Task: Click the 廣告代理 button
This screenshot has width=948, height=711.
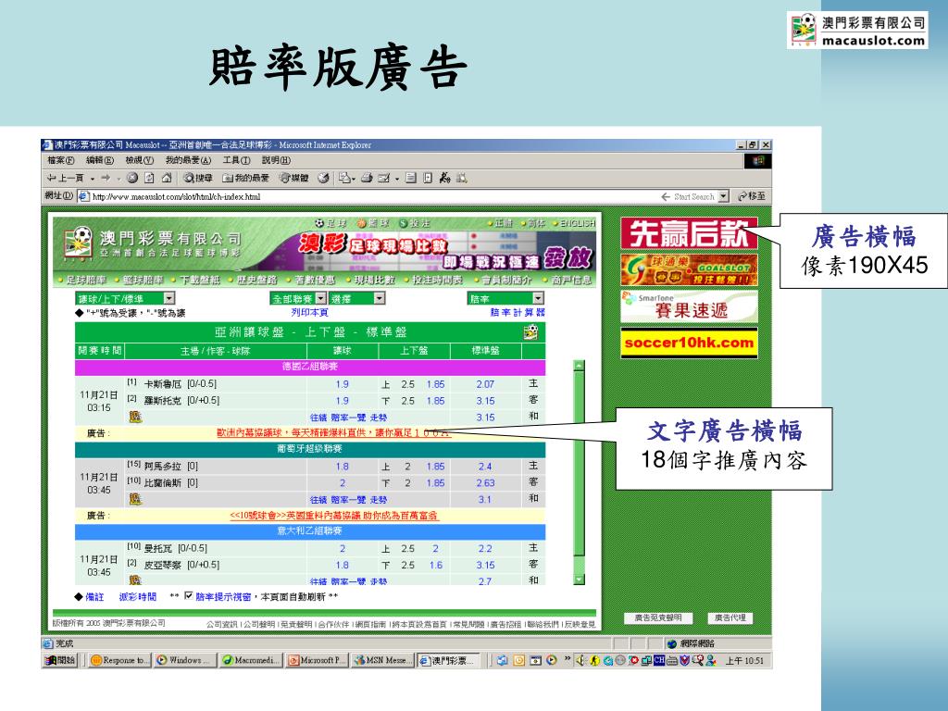Action: click(730, 617)
